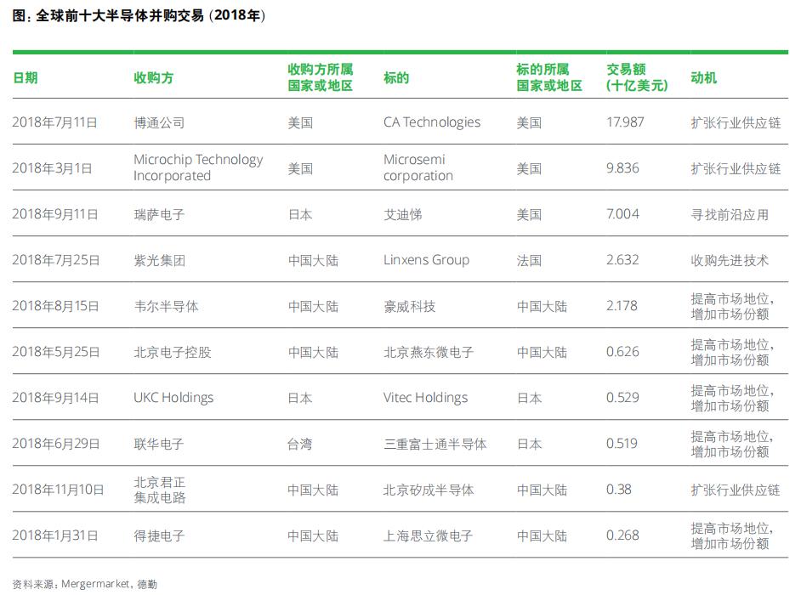Select the date 2018年11月10日
This screenshot has height=595, width=801.
point(58,490)
